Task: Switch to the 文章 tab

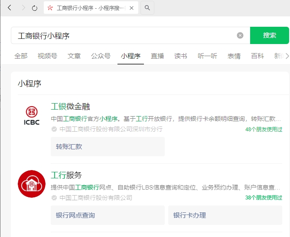Action: 74,56
